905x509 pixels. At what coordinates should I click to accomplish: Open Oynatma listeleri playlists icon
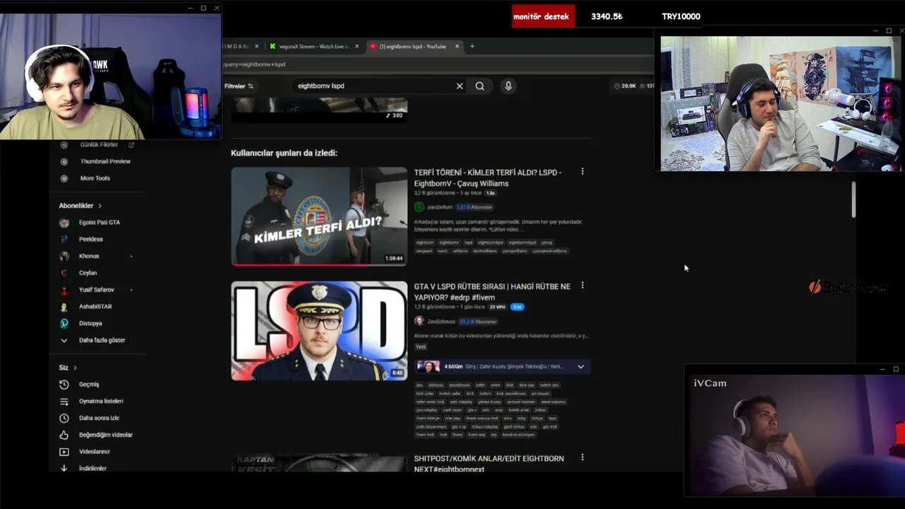point(64,402)
